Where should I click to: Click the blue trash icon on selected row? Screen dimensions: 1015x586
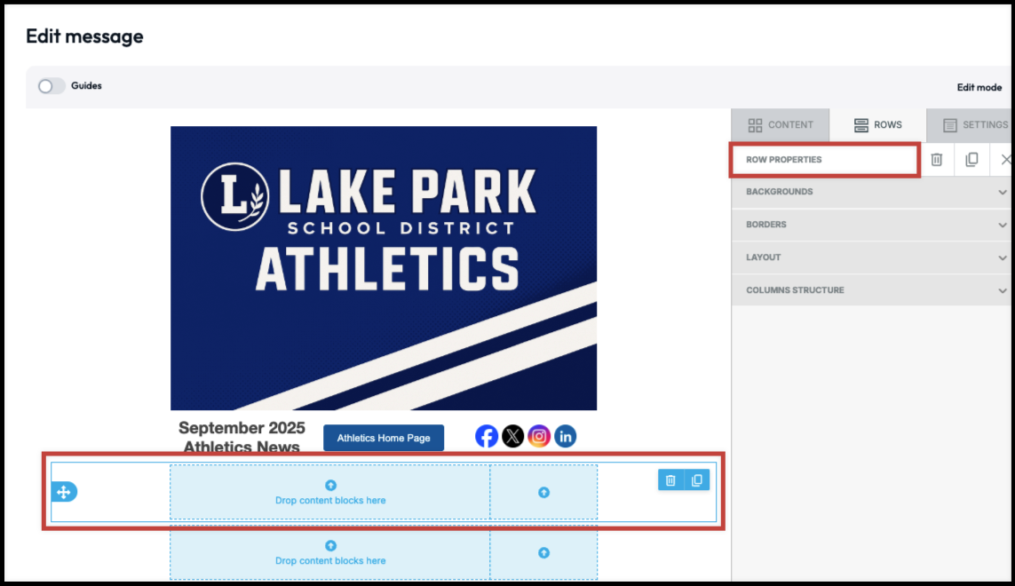[x=670, y=480]
